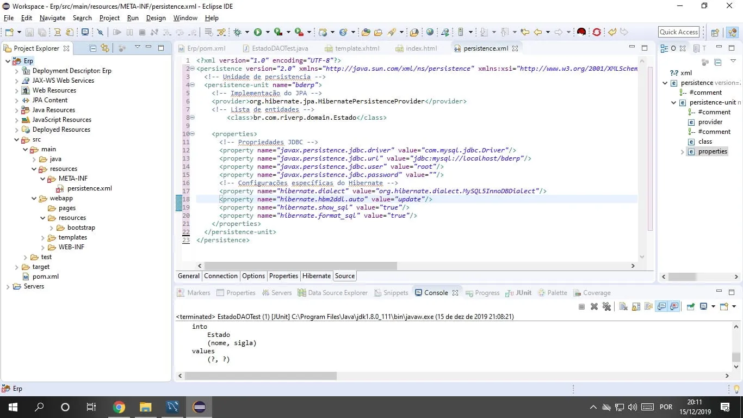The height and width of the screenshot is (418, 743).
Task: Click the Quick Access search field
Action: 679,32
